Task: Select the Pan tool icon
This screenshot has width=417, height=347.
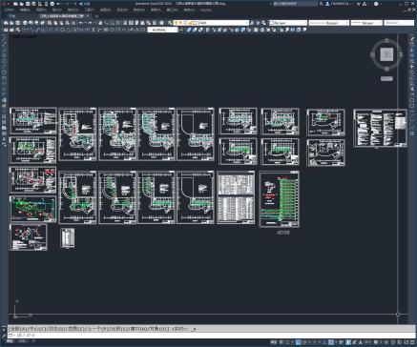Action: (100, 23)
